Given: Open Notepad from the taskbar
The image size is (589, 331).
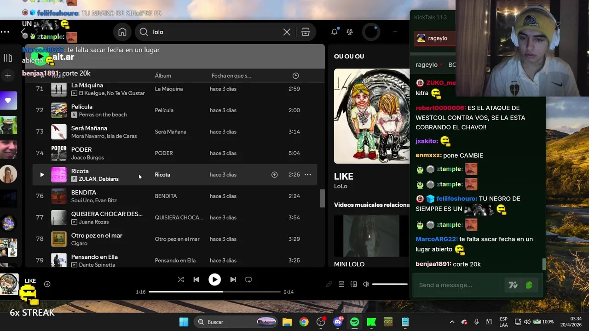Looking at the screenshot, I should [x=405, y=322].
